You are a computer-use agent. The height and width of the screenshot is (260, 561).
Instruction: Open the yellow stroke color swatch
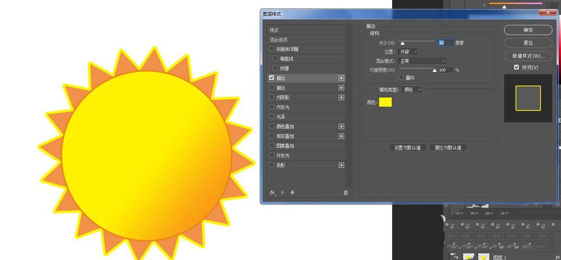click(385, 102)
